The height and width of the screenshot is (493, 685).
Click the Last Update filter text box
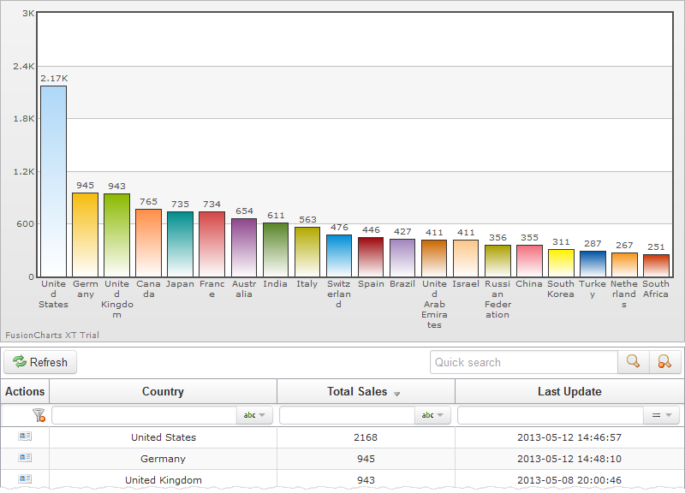tap(550, 415)
